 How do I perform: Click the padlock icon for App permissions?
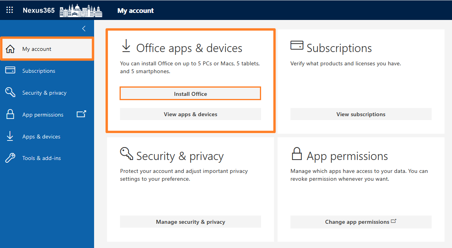pyautogui.click(x=10, y=114)
